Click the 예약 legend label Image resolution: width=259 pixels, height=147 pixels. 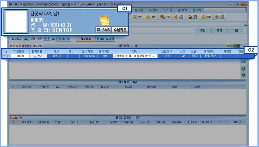click(x=12, y=46)
